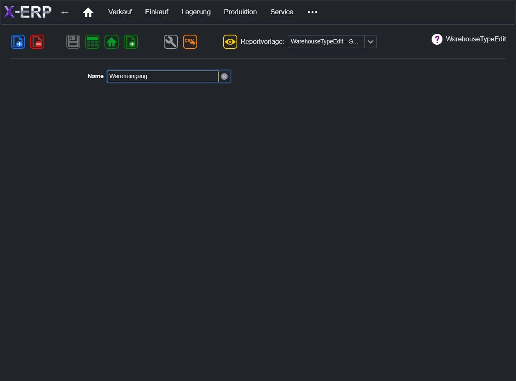Viewport: 516px width, 381px height.
Task: Create a new record with blue document icon
Action: (x=18, y=42)
